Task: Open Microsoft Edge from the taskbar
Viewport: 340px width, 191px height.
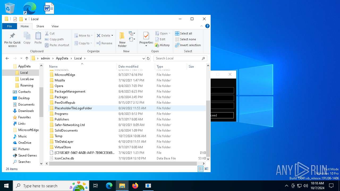Action: coord(109,186)
